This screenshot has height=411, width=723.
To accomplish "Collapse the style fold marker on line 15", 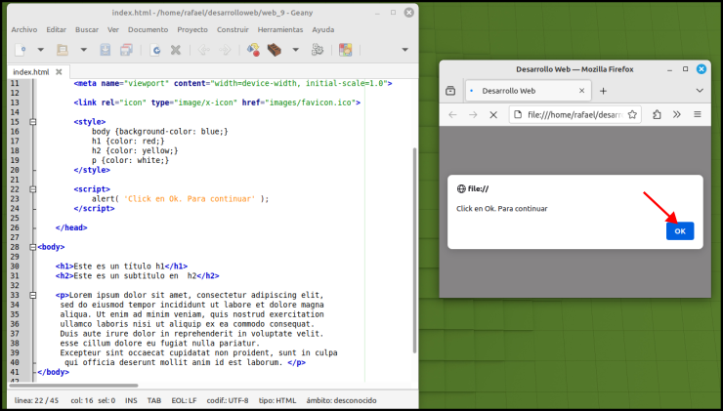I will pyautogui.click(x=33, y=122).
